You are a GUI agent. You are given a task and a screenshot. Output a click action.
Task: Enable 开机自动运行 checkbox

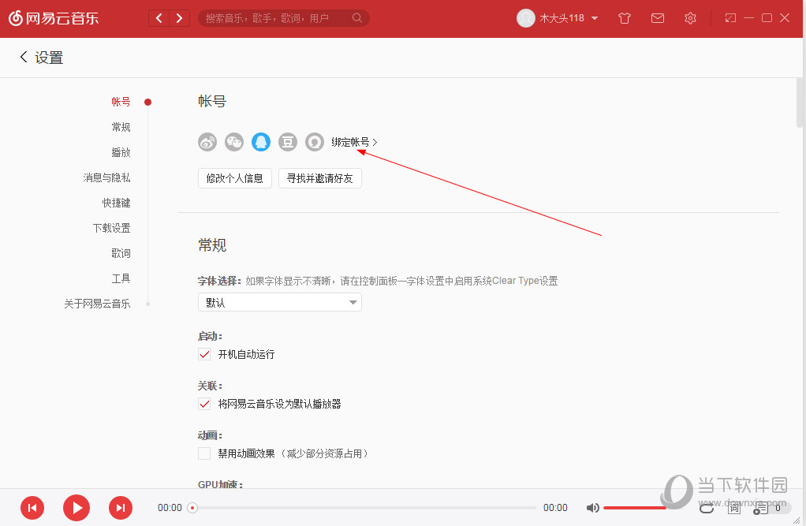point(204,354)
